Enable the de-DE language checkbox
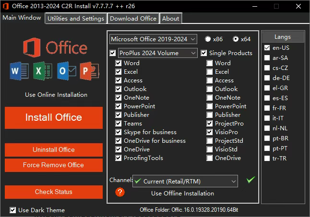 pos(267,78)
